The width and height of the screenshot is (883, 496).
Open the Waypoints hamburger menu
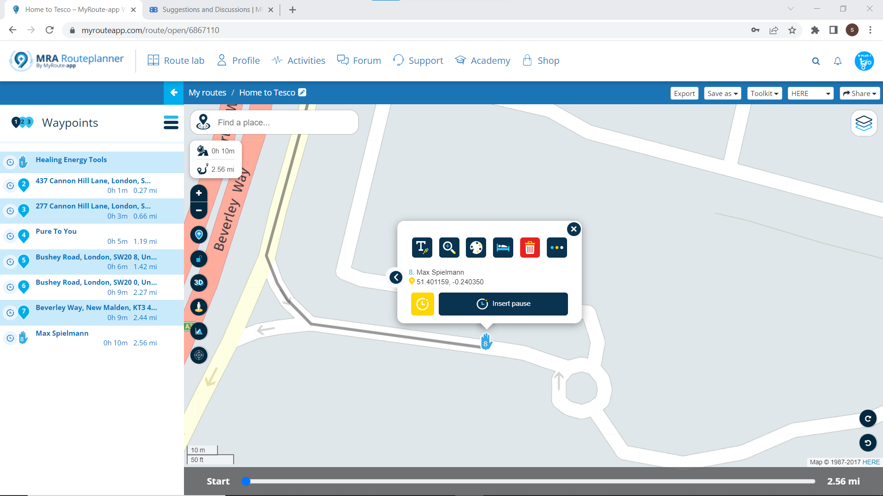point(171,123)
